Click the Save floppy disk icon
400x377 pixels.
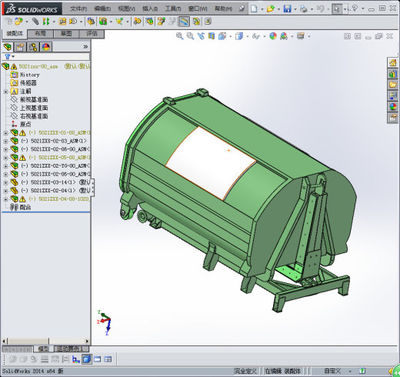[x=288, y=8]
